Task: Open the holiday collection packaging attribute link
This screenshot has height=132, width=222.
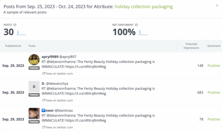Action: click(x=144, y=7)
